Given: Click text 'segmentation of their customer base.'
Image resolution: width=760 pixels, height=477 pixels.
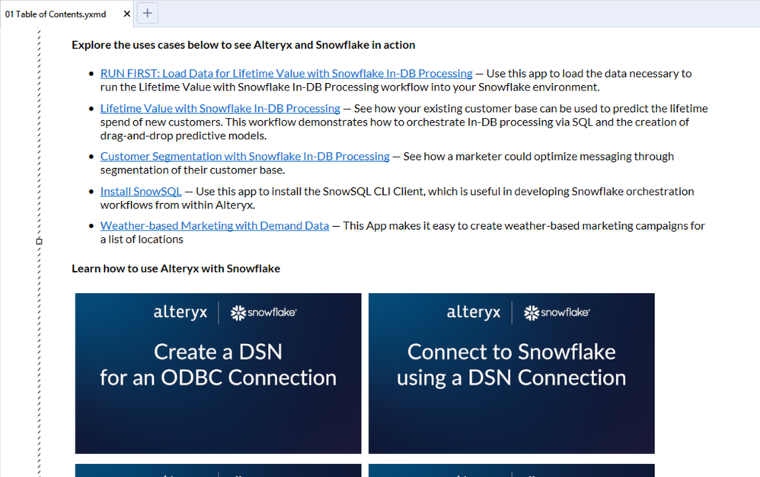Looking at the screenshot, I should (x=193, y=170).
